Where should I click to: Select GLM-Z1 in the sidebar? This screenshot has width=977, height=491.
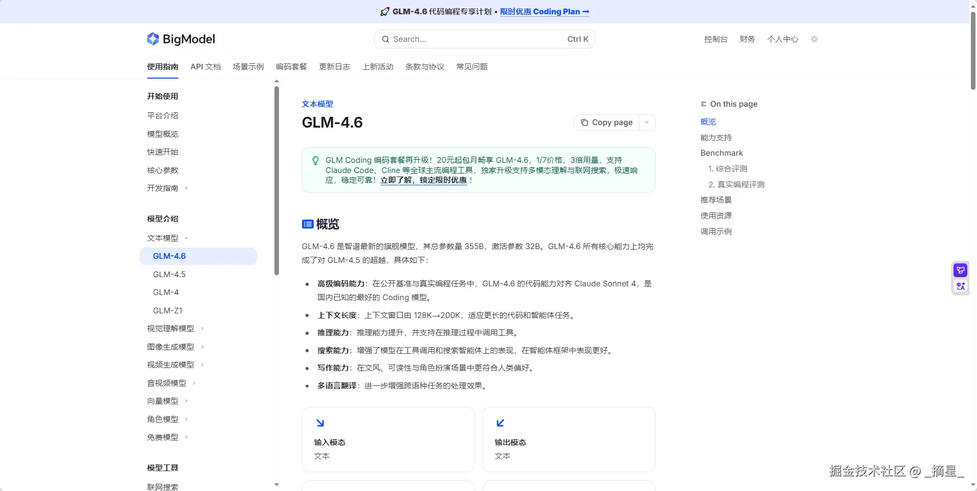point(168,311)
